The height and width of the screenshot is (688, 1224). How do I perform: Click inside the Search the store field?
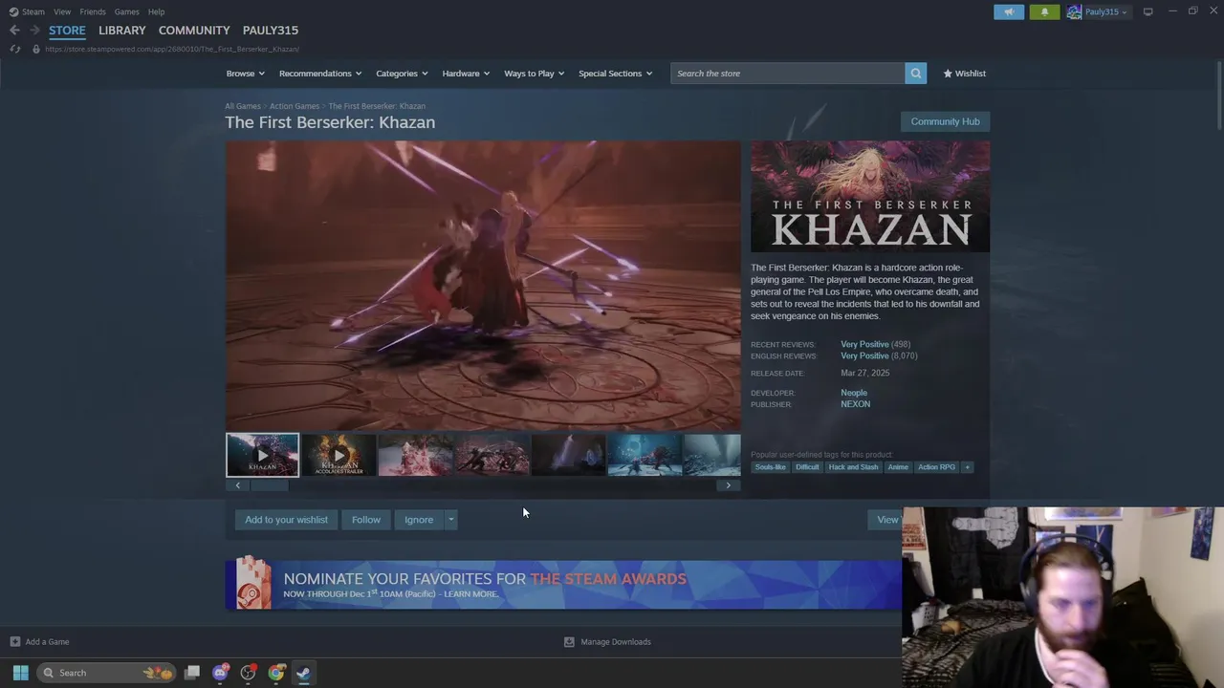tap(787, 74)
